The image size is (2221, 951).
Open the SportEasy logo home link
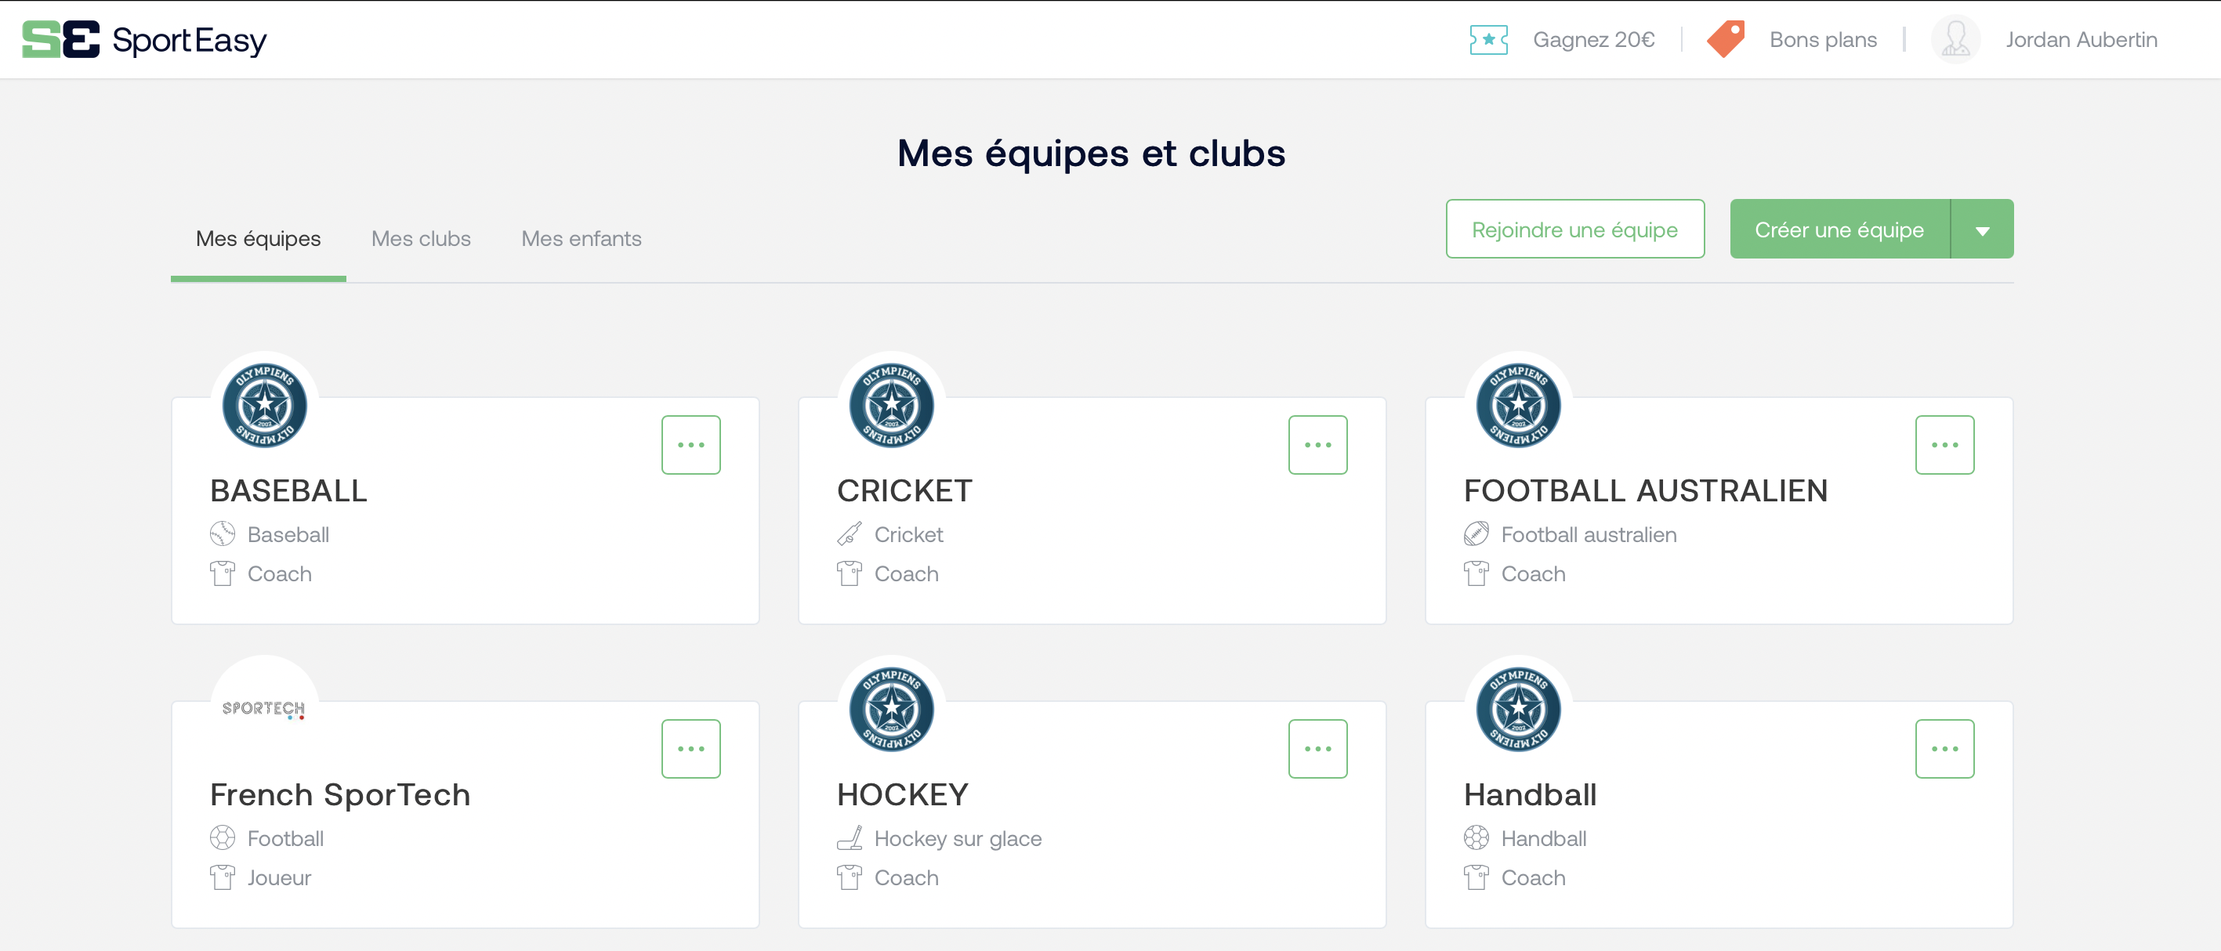click(x=144, y=40)
